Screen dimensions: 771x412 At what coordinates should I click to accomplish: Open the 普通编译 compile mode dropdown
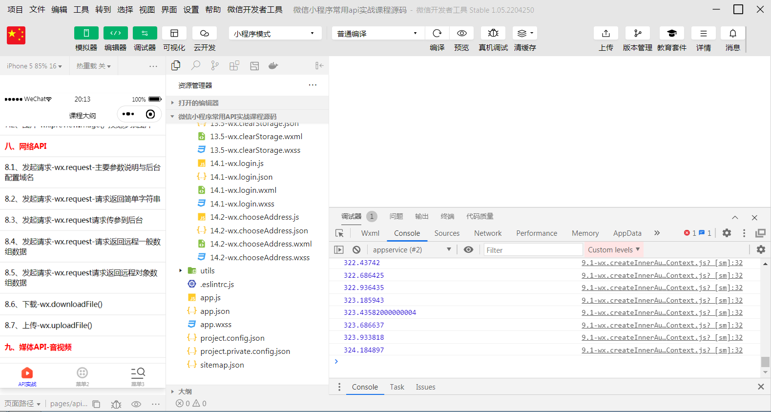(377, 33)
